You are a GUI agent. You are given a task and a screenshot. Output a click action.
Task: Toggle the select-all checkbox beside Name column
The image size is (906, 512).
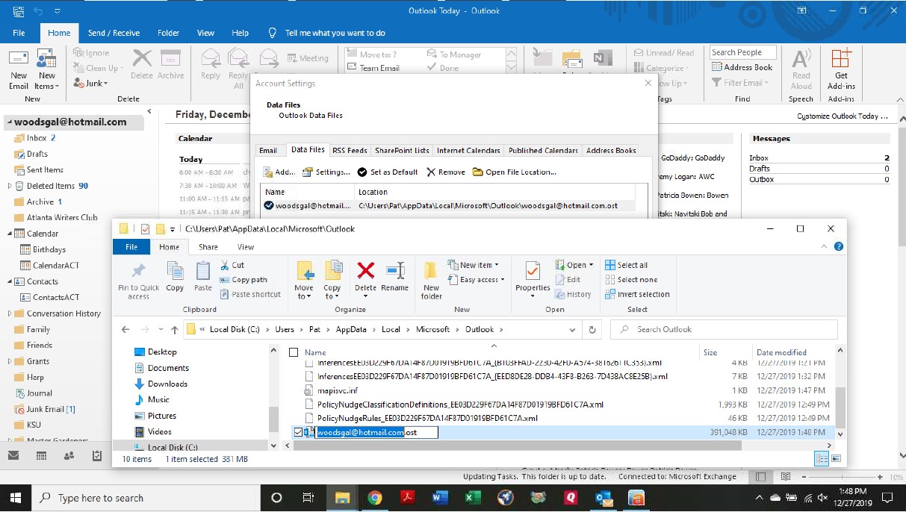click(x=294, y=352)
